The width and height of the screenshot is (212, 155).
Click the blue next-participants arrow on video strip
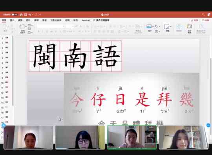pos(208,125)
